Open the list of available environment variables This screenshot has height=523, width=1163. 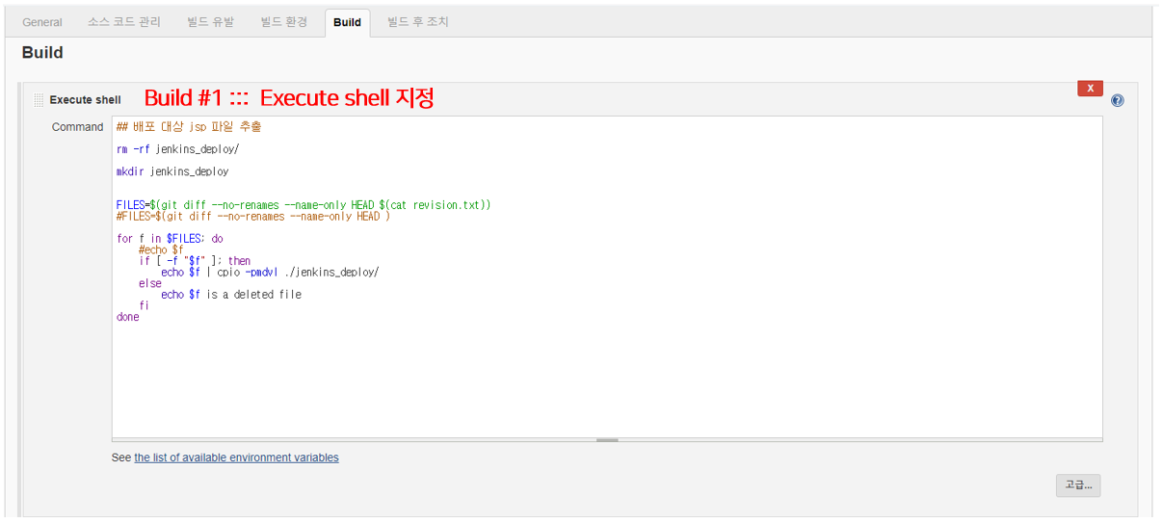click(236, 458)
